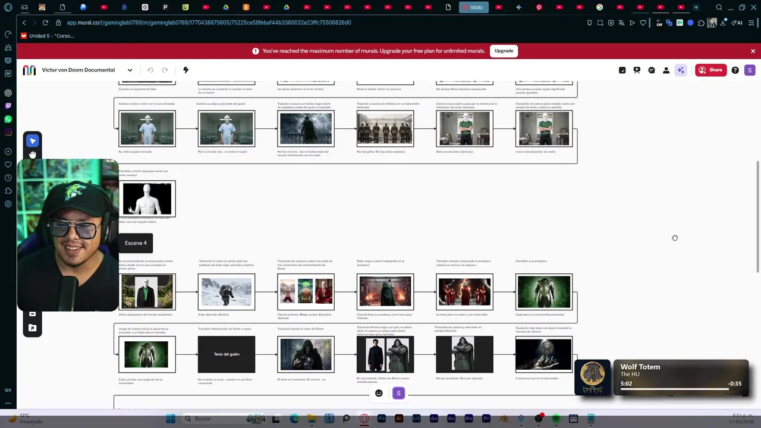Open the comments speech bubble icon
The width and height of the screenshot is (761, 428).
(x=652, y=70)
